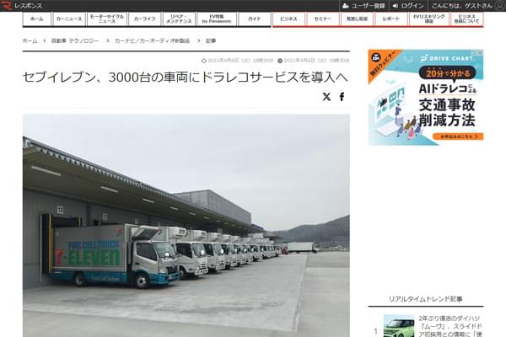Share the article on X
Screen dimensions: 506x337
pos(326,96)
